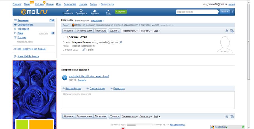Open the Входящие folder
The width and height of the screenshot is (254, 129).
coord(23,20)
